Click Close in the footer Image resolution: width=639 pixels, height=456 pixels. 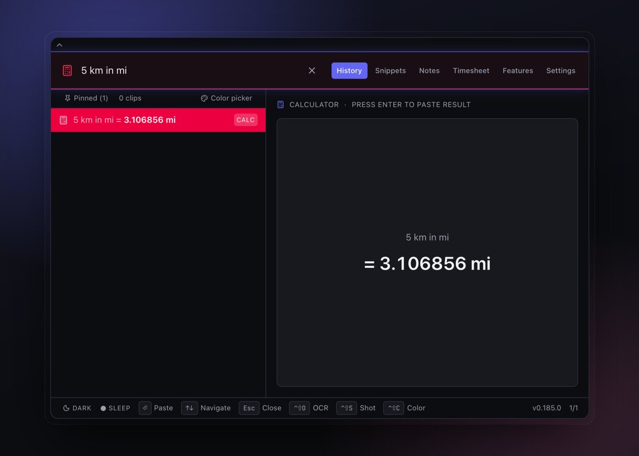[x=272, y=408]
